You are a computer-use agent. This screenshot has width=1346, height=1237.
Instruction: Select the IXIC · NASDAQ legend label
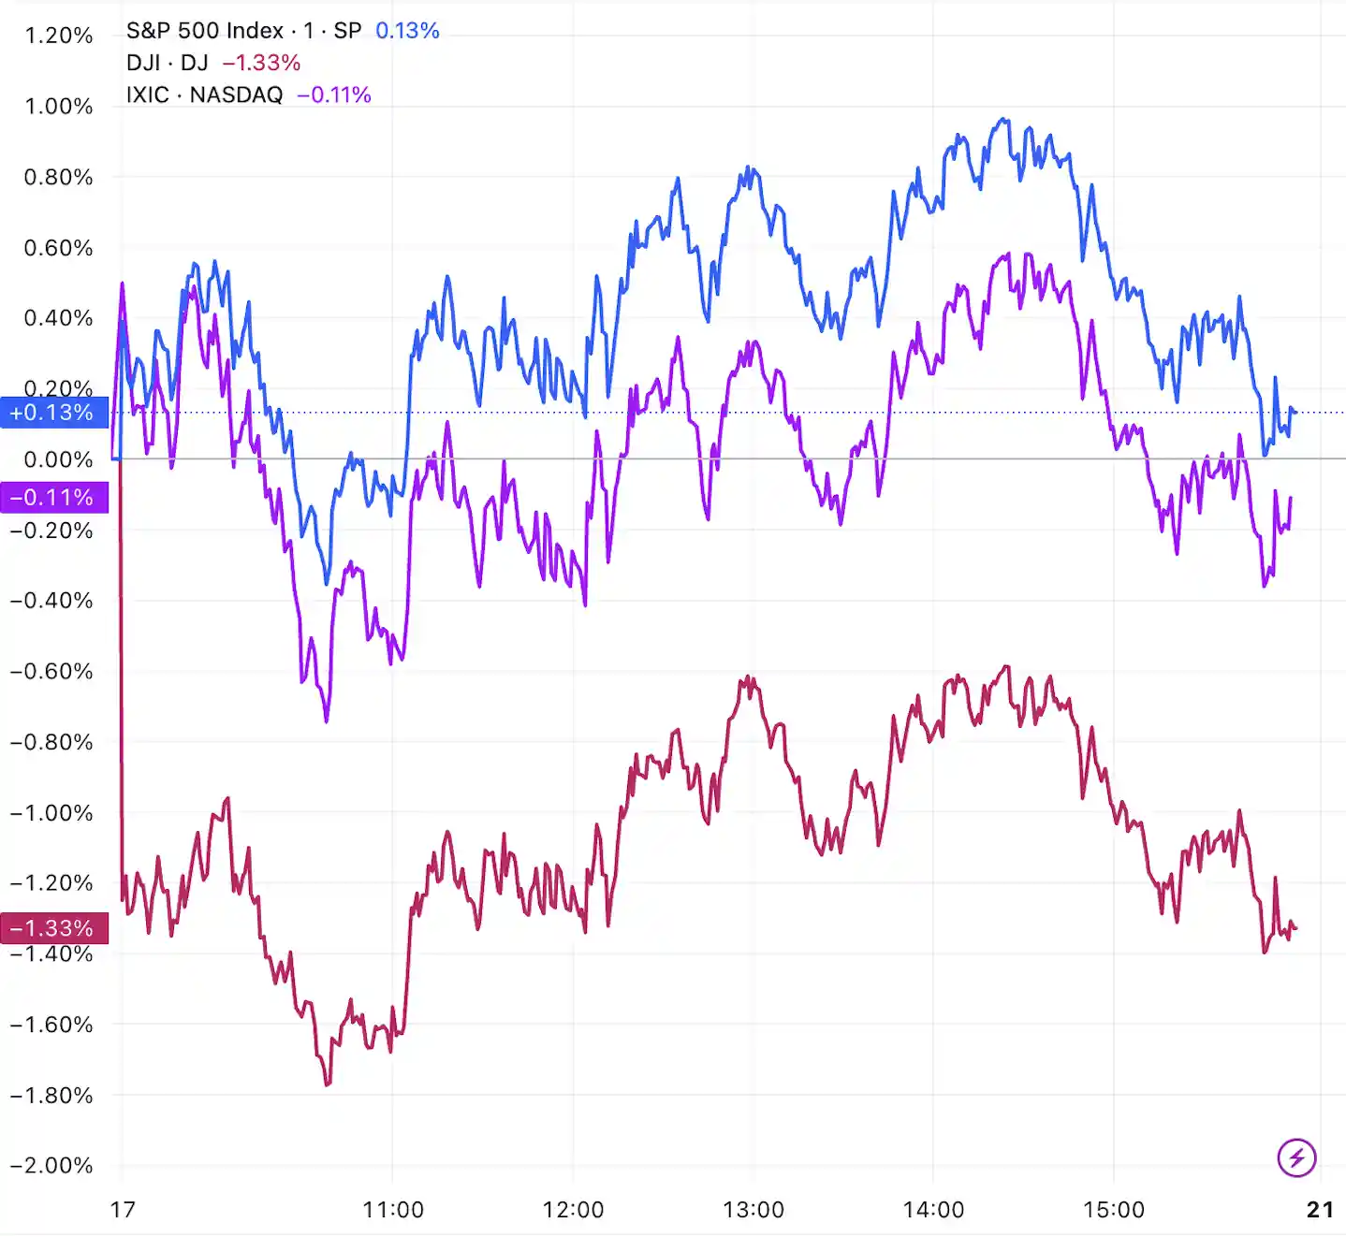[x=204, y=95]
